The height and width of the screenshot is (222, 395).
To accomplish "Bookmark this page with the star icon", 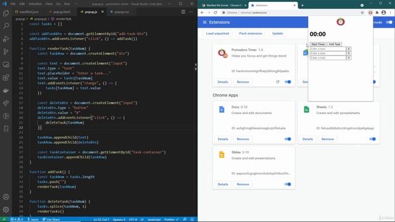I will [362, 12].
